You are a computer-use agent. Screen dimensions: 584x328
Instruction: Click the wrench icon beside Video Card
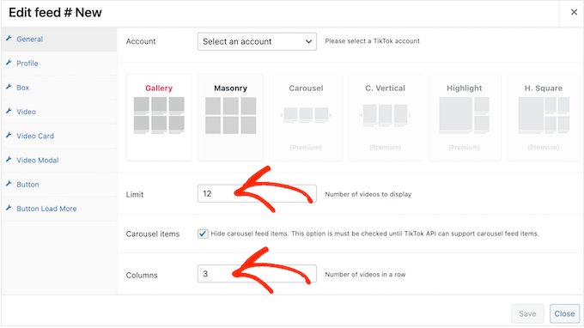[x=9, y=135]
